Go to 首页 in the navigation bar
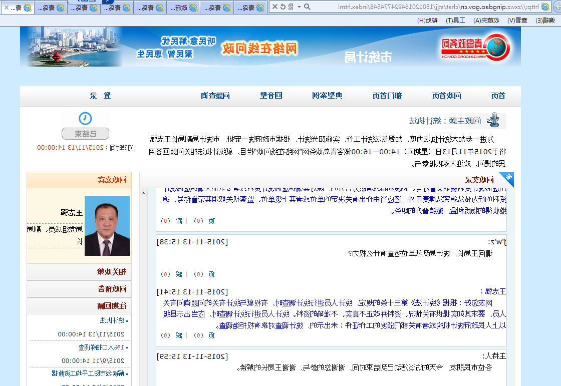The image size is (561, 386). (498, 96)
